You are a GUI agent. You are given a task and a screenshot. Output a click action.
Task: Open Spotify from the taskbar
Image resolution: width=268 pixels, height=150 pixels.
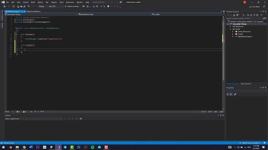pyautogui.click(x=93, y=147)
